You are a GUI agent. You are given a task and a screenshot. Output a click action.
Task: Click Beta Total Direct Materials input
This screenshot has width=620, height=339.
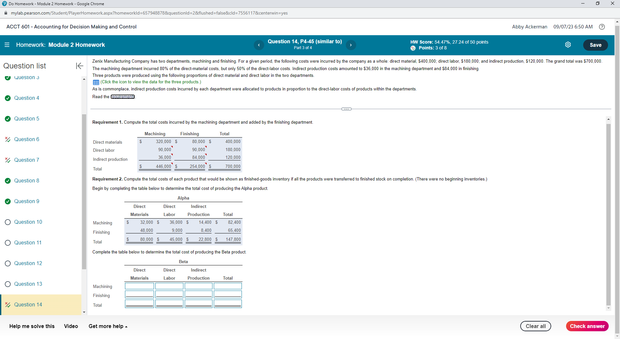(139, 303)
